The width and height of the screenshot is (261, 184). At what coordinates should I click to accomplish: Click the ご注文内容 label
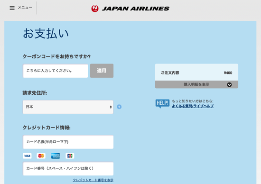pos(170,73)
